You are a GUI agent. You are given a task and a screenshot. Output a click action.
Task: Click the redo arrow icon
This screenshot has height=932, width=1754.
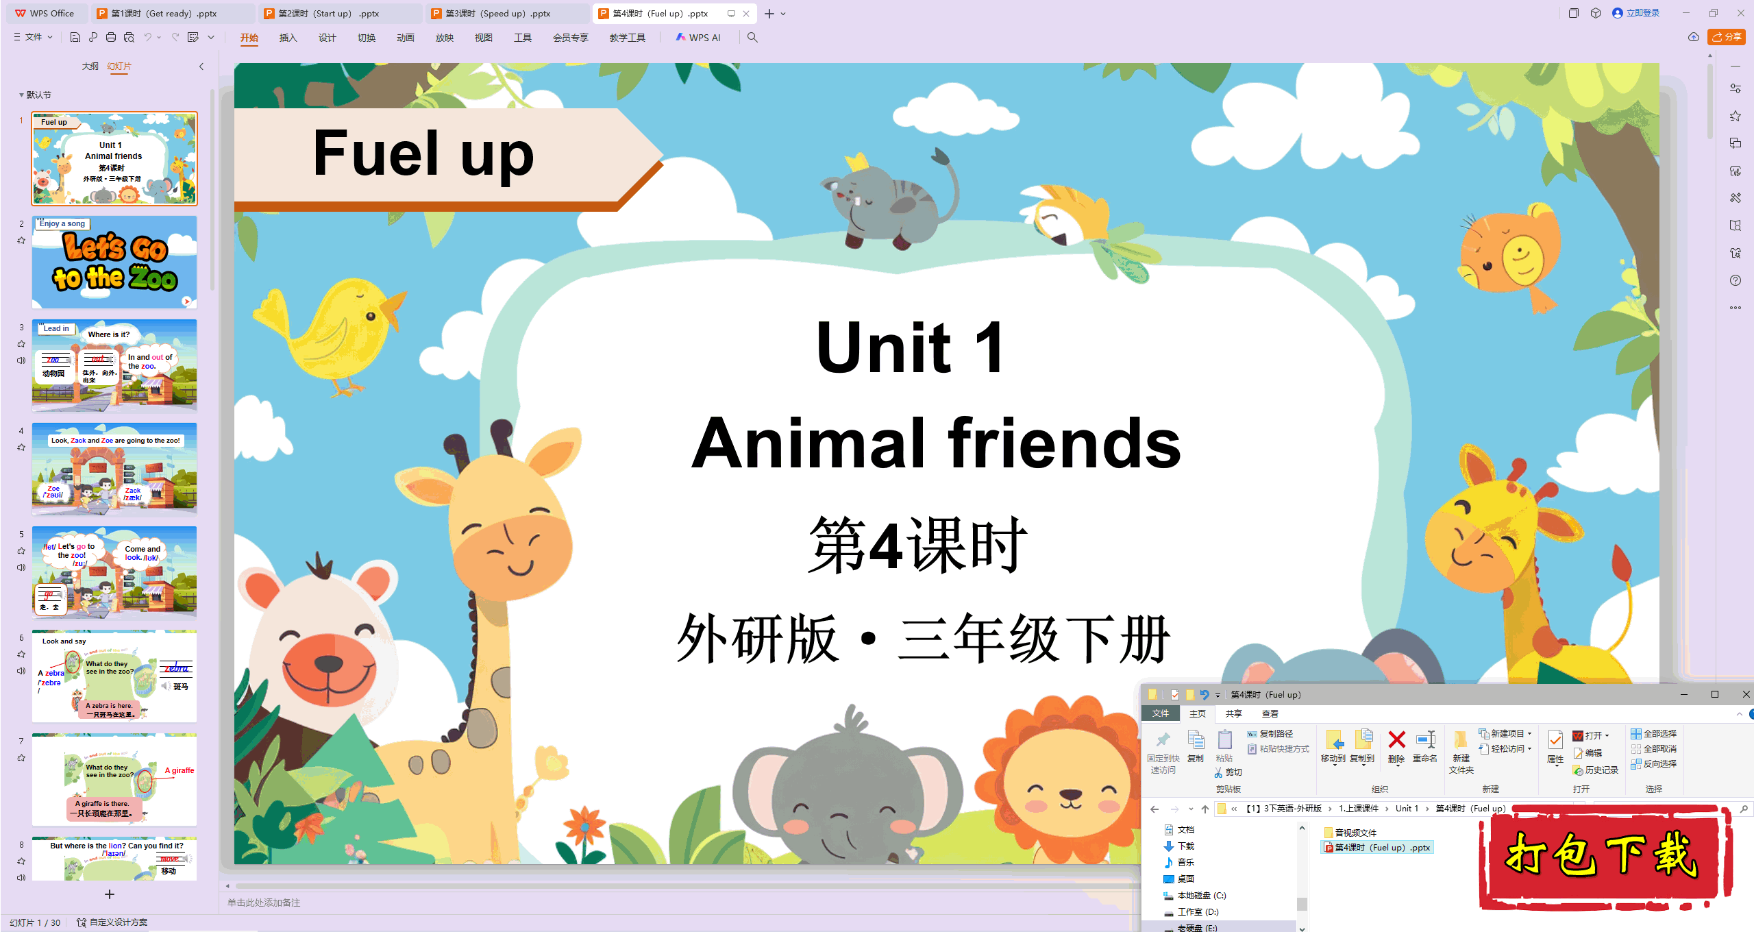click(x=175, y=37)
